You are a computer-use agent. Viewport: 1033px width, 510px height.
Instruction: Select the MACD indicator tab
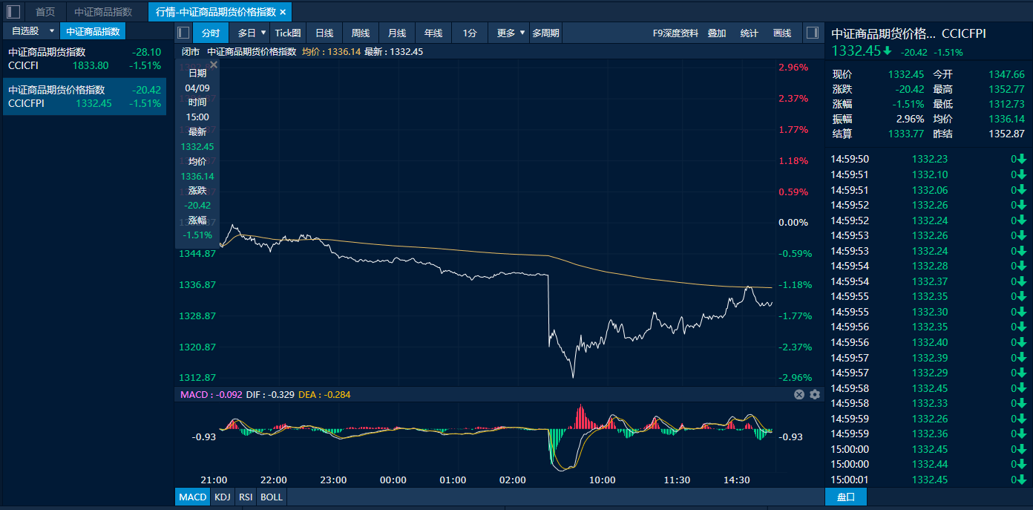(x=192, y=497)
